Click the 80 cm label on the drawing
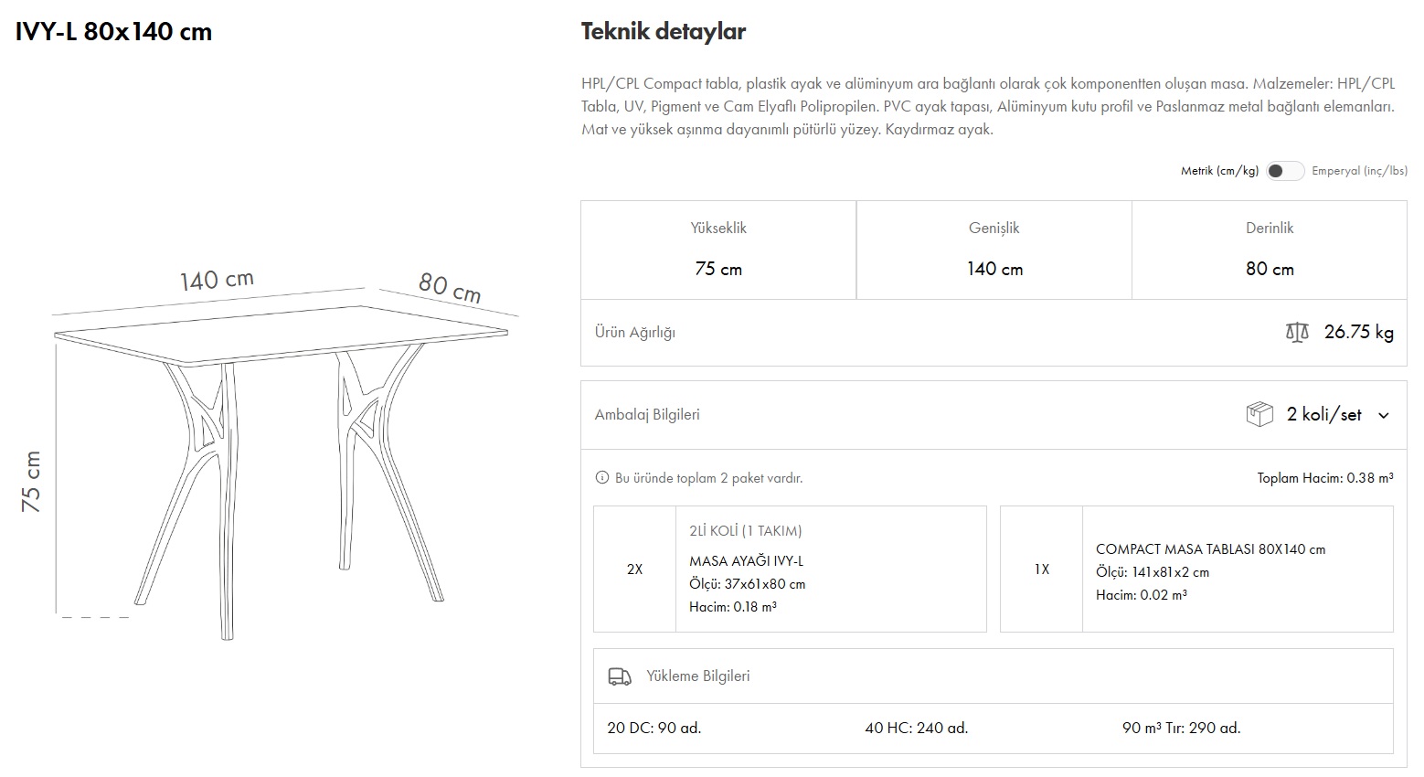The image size is (1424, 777). click(450, 286)
